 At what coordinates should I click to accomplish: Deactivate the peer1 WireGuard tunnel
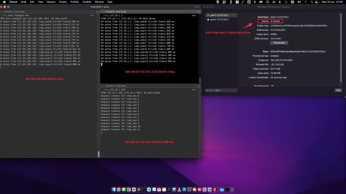(x=279, y=43)
